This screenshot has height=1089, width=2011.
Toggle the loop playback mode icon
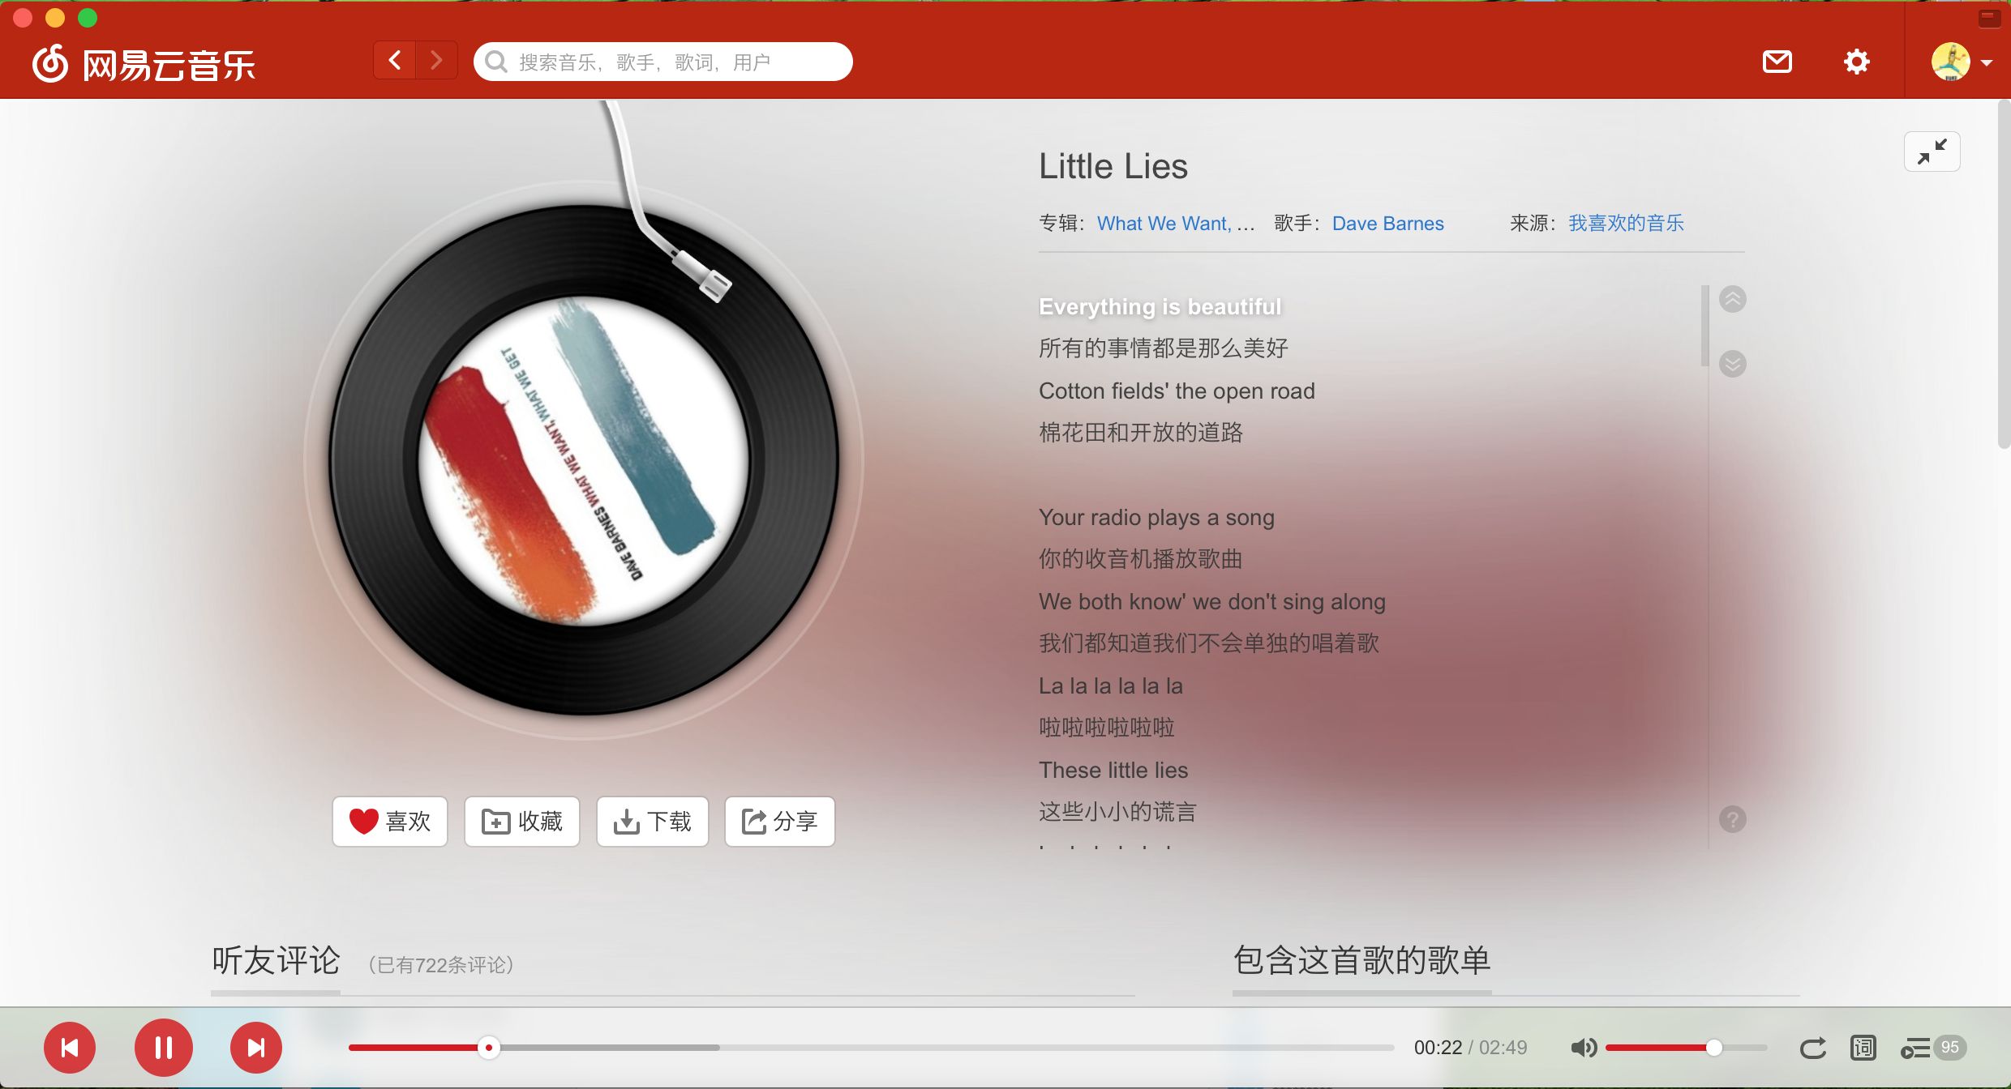tap(1813, 1048)
